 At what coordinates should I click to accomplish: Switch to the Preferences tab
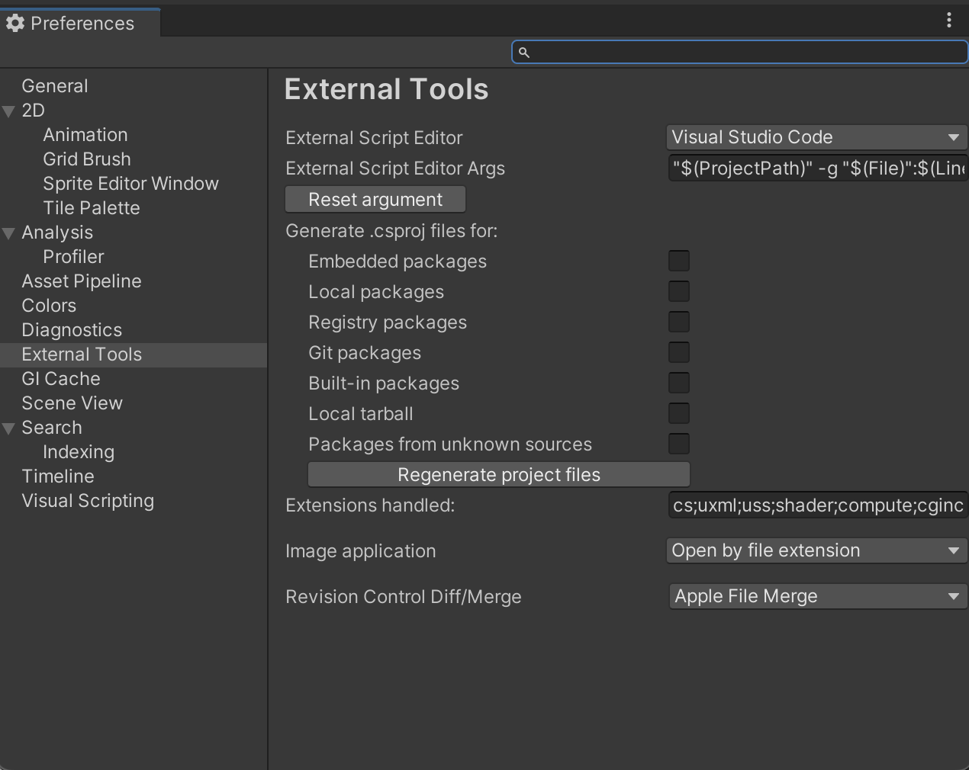coord(81,24)
